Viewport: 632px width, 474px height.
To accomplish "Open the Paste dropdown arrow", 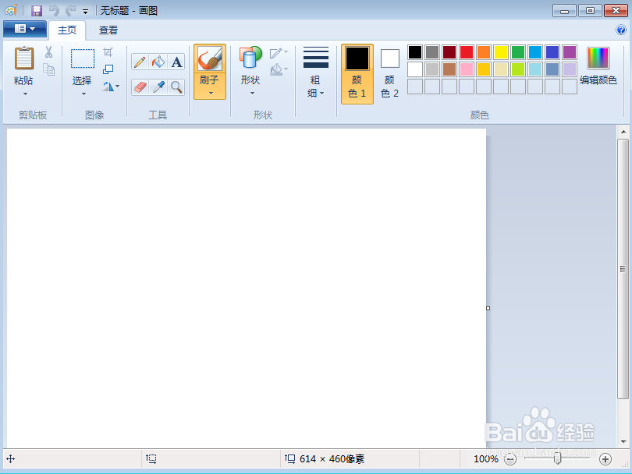I will click(x=25, y=94).
